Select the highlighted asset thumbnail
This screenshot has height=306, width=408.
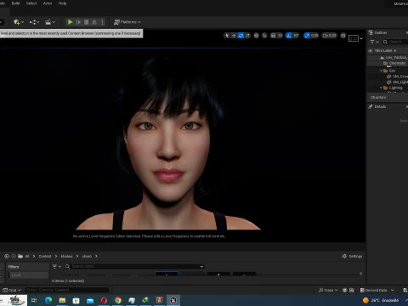[167, 274]
